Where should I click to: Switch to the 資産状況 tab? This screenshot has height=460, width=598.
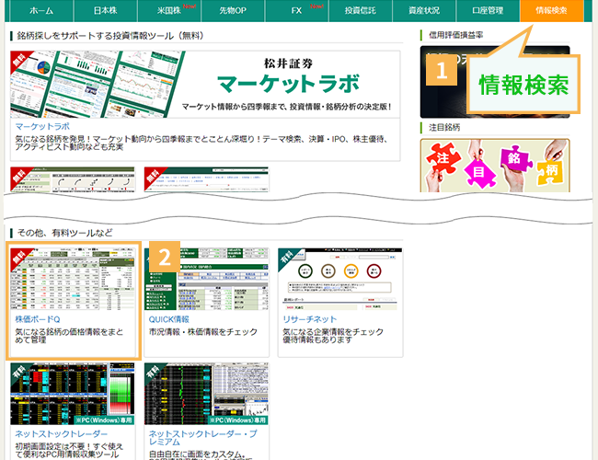coord(424,11)
